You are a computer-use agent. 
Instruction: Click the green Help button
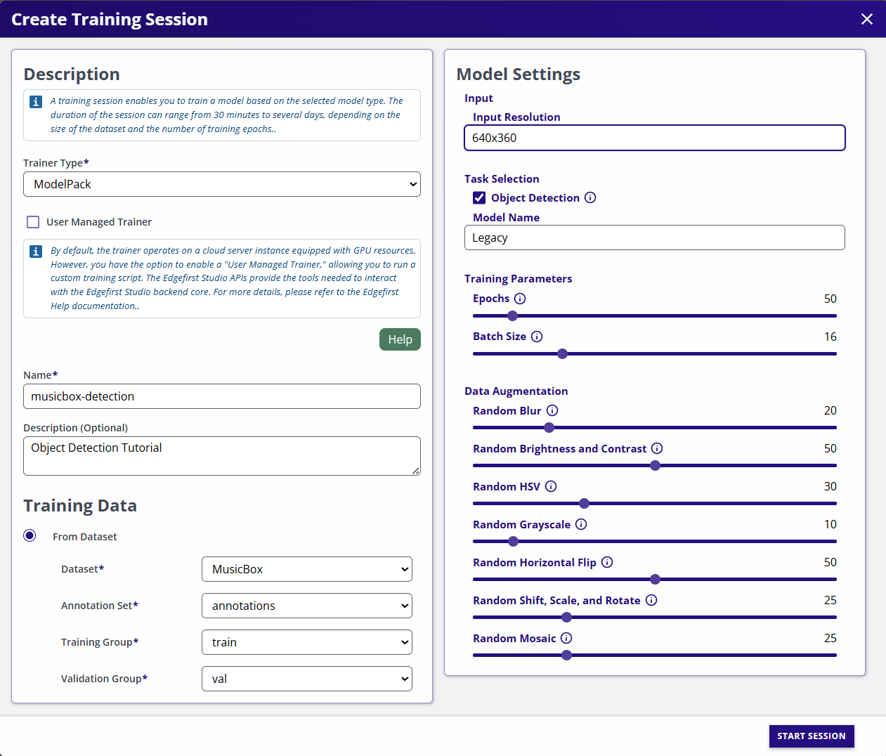400,339
